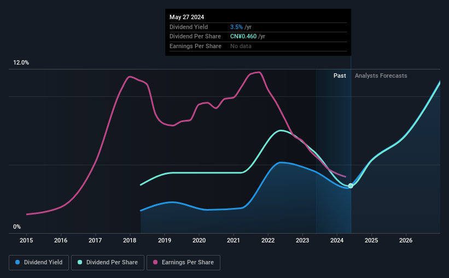Select the 2015 label on the x-axis
Viewport: 449px width, 278px height.
click(x=26, y=240)
